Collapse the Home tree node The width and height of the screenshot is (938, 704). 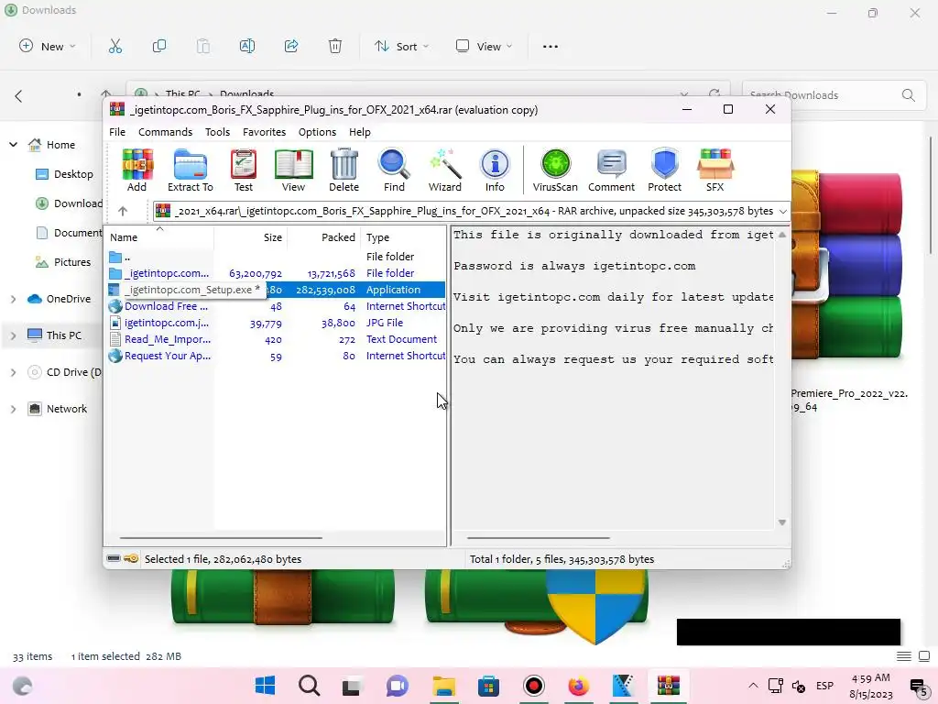click(x=13, y=144)
